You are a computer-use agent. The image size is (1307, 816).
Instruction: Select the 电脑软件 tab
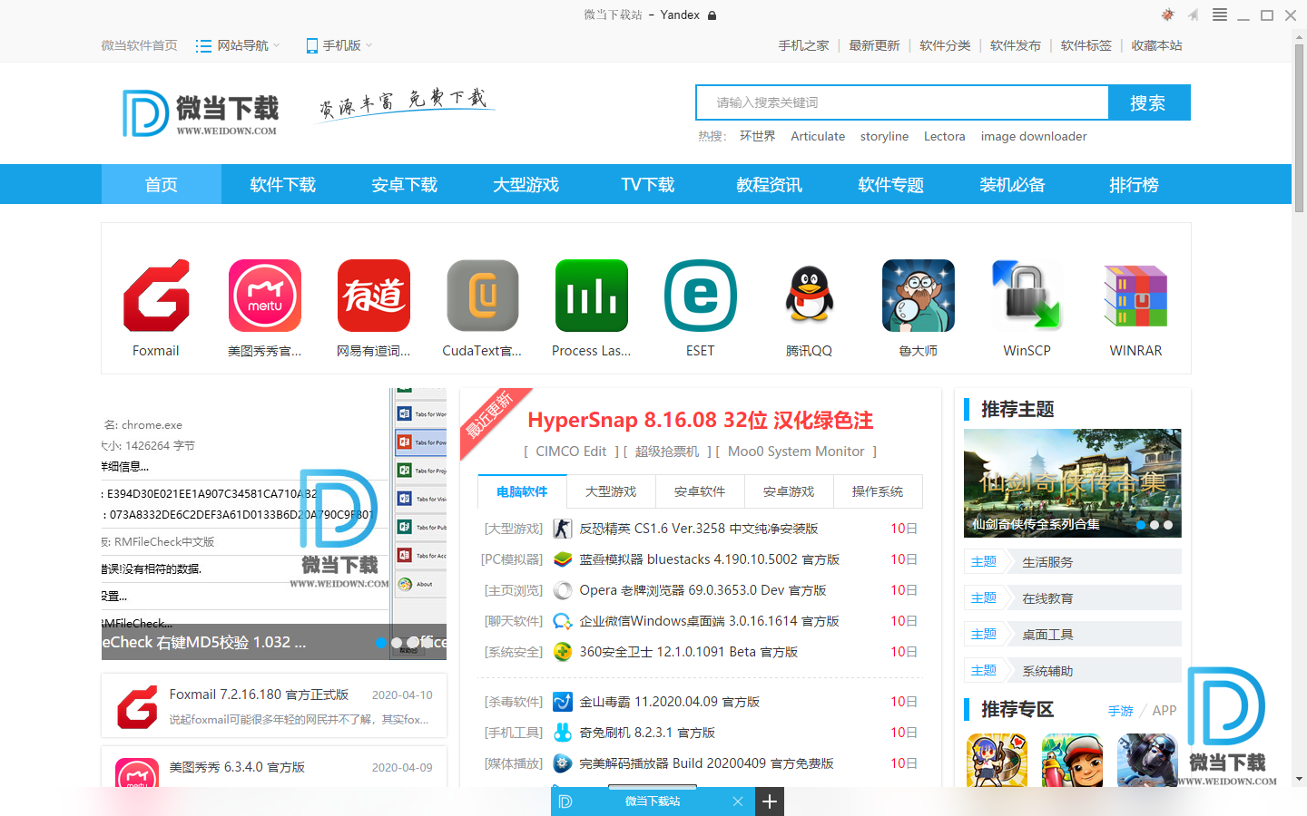pyautogui.click(x=522, y=491)
